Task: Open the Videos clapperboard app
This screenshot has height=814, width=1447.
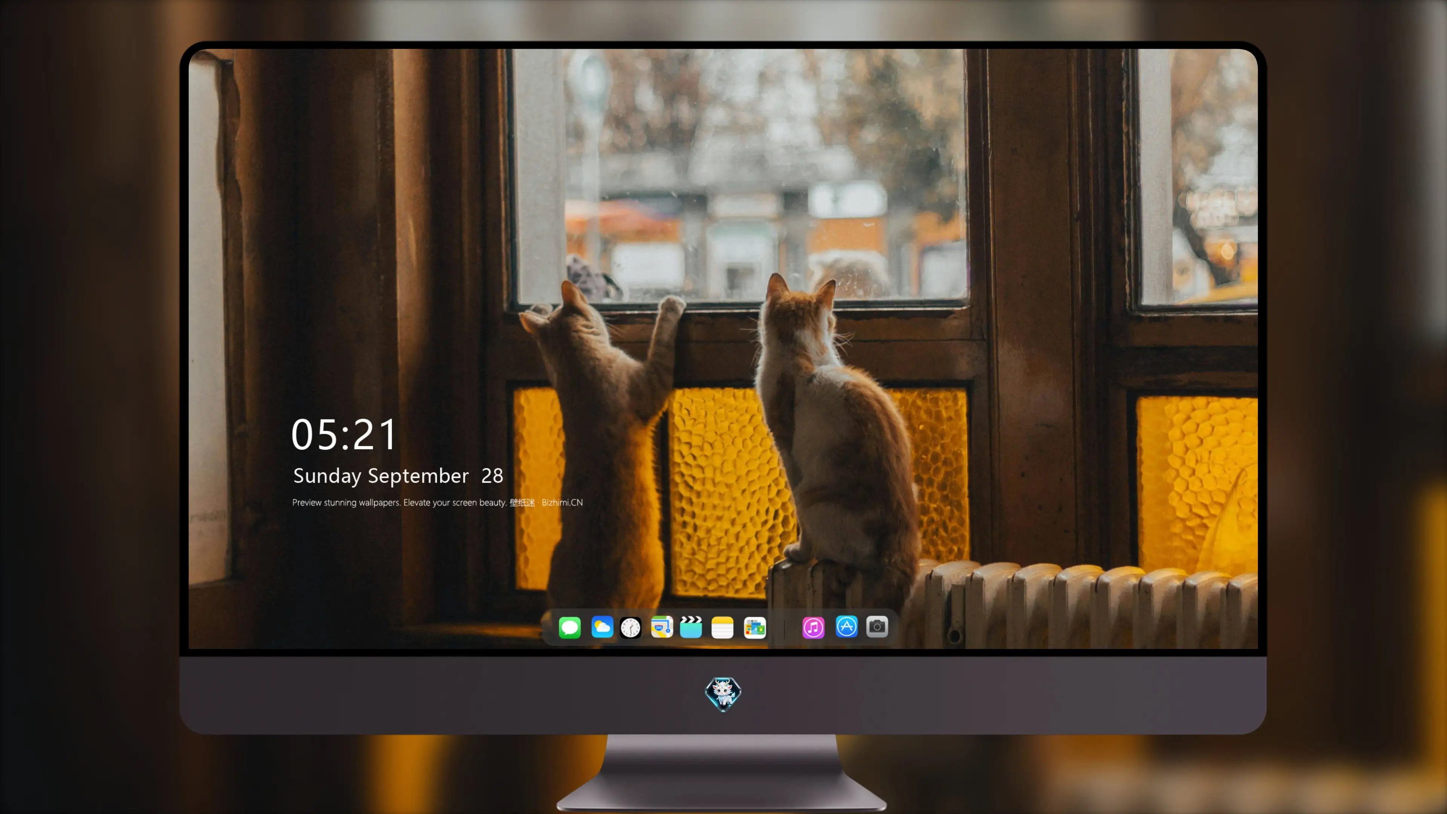Action: click(691, 627)
